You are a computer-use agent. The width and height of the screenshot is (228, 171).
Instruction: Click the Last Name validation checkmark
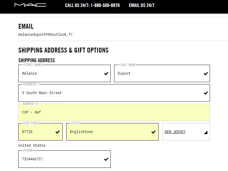tap(206, 73)
